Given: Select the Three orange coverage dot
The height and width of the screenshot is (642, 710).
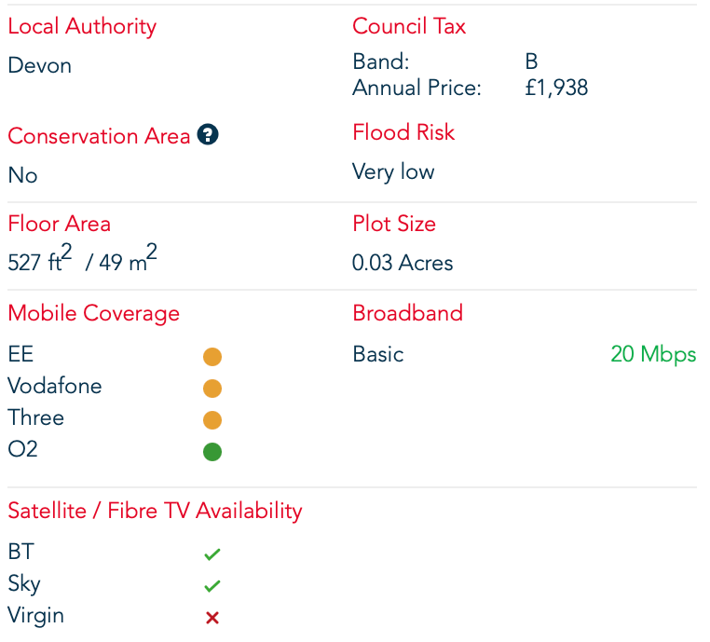Looking at the screenshot, I should (x=212, y=419).
